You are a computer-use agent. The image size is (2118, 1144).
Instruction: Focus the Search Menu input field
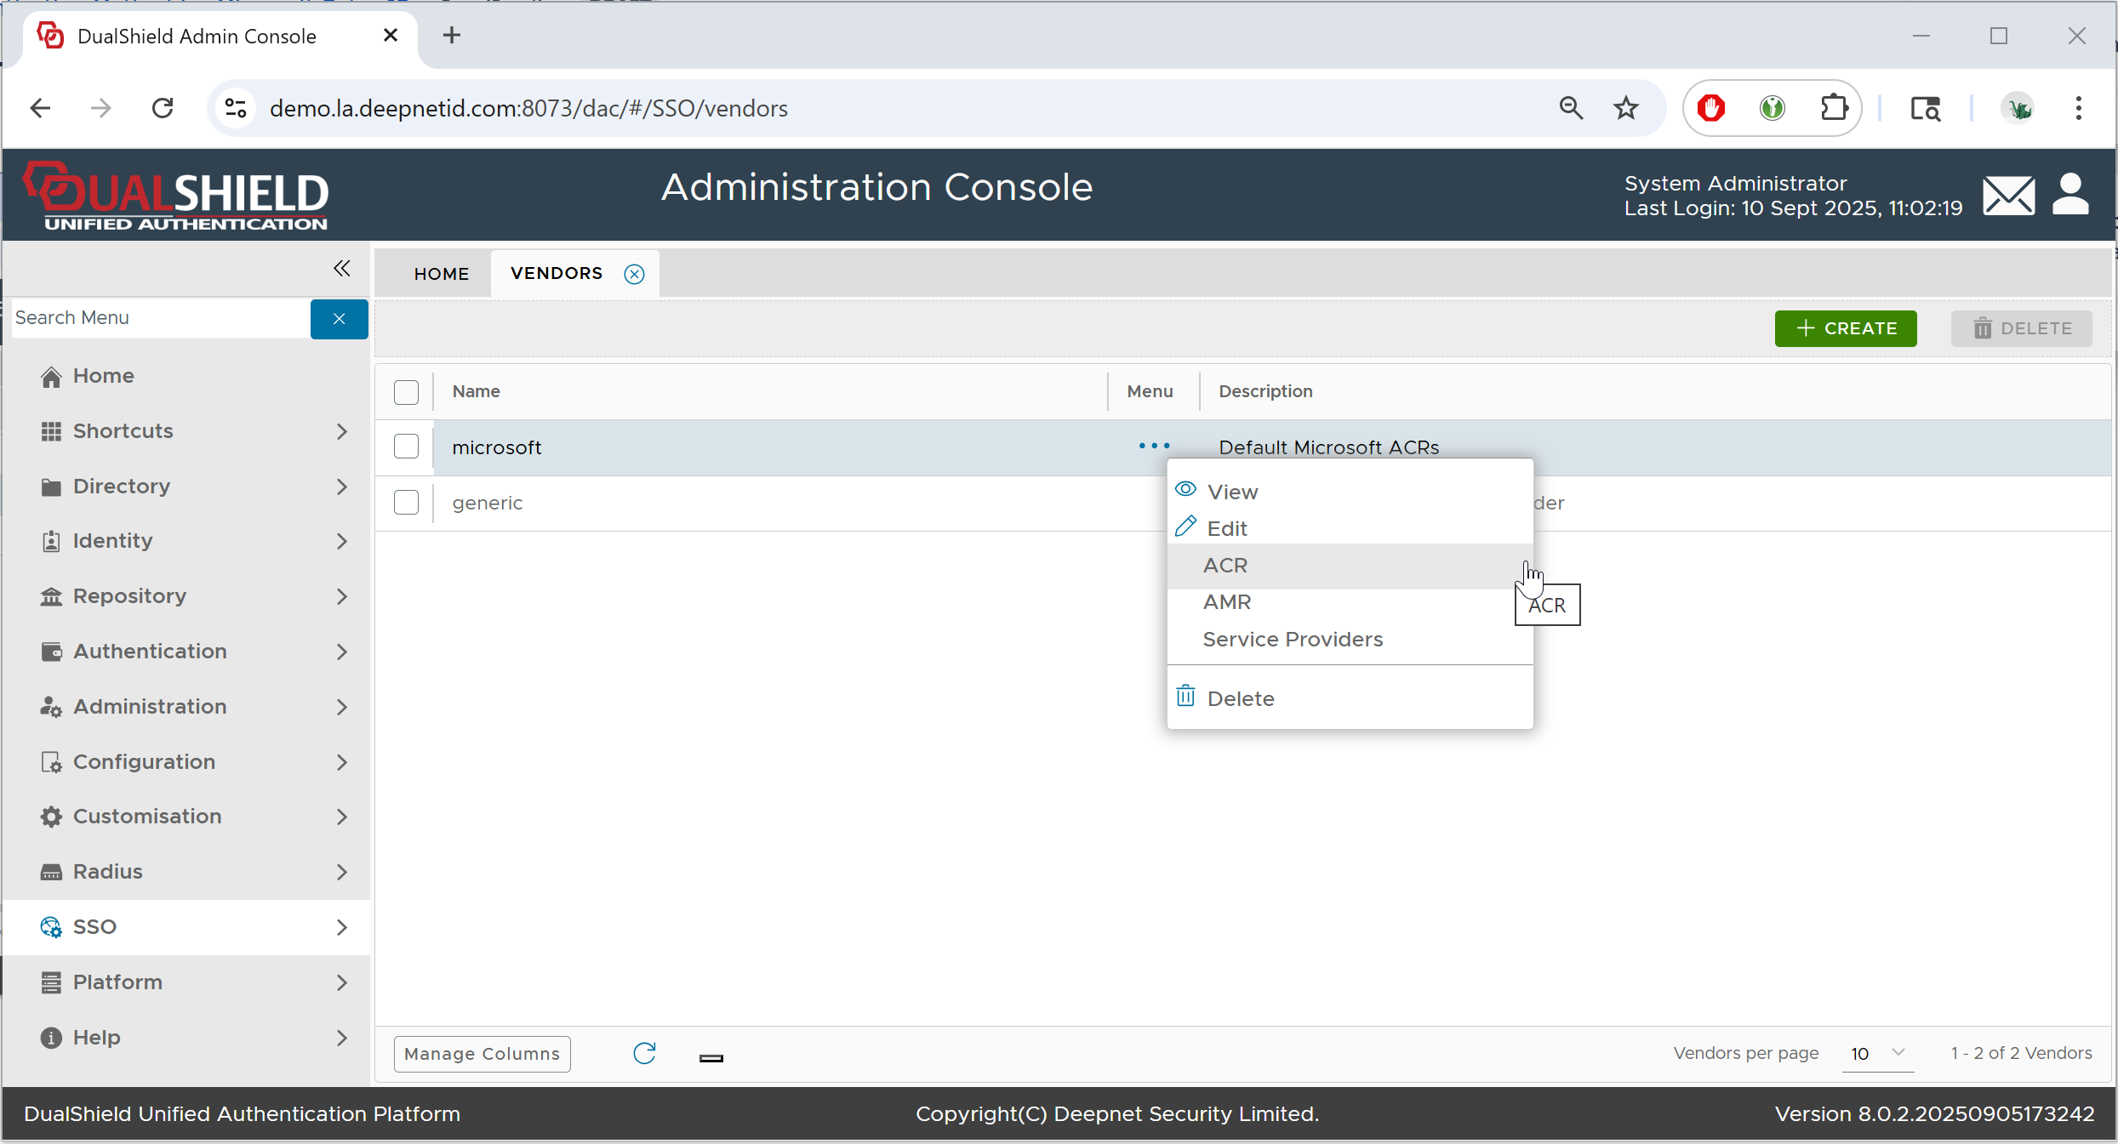click(x=160, y=318)
